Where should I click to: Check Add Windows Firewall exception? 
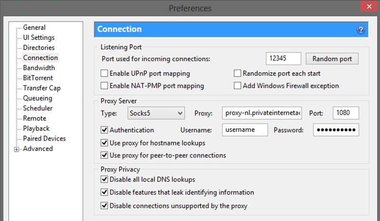coord(237,85)
